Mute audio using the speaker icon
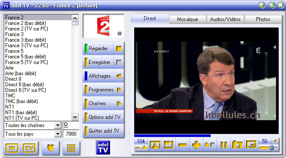The height and width of the screenshot is (158, 286). tap(275, 141)
